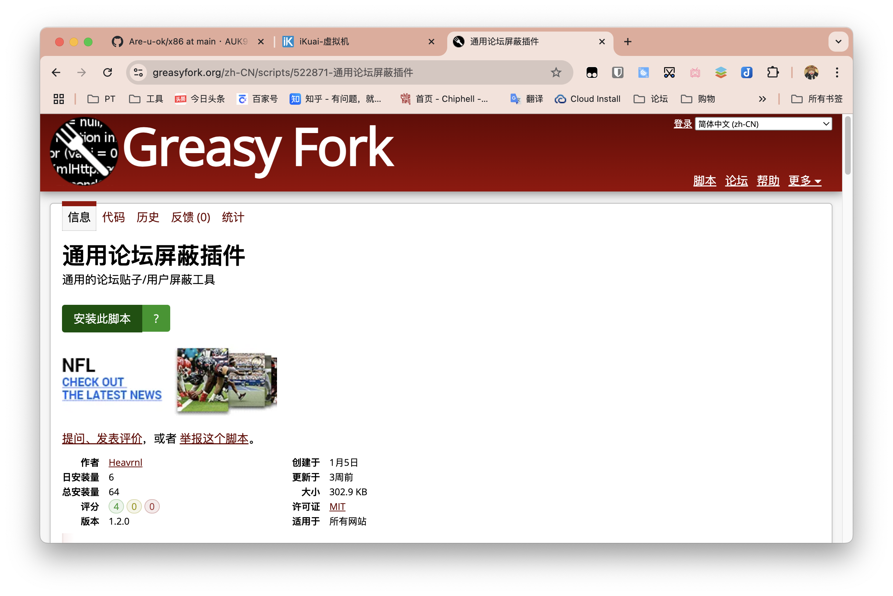This screenshot has height=596, width=893.
Task: Select the 反馈 (0) script tab
Action: pyautogui.click(x=190, y=217)
